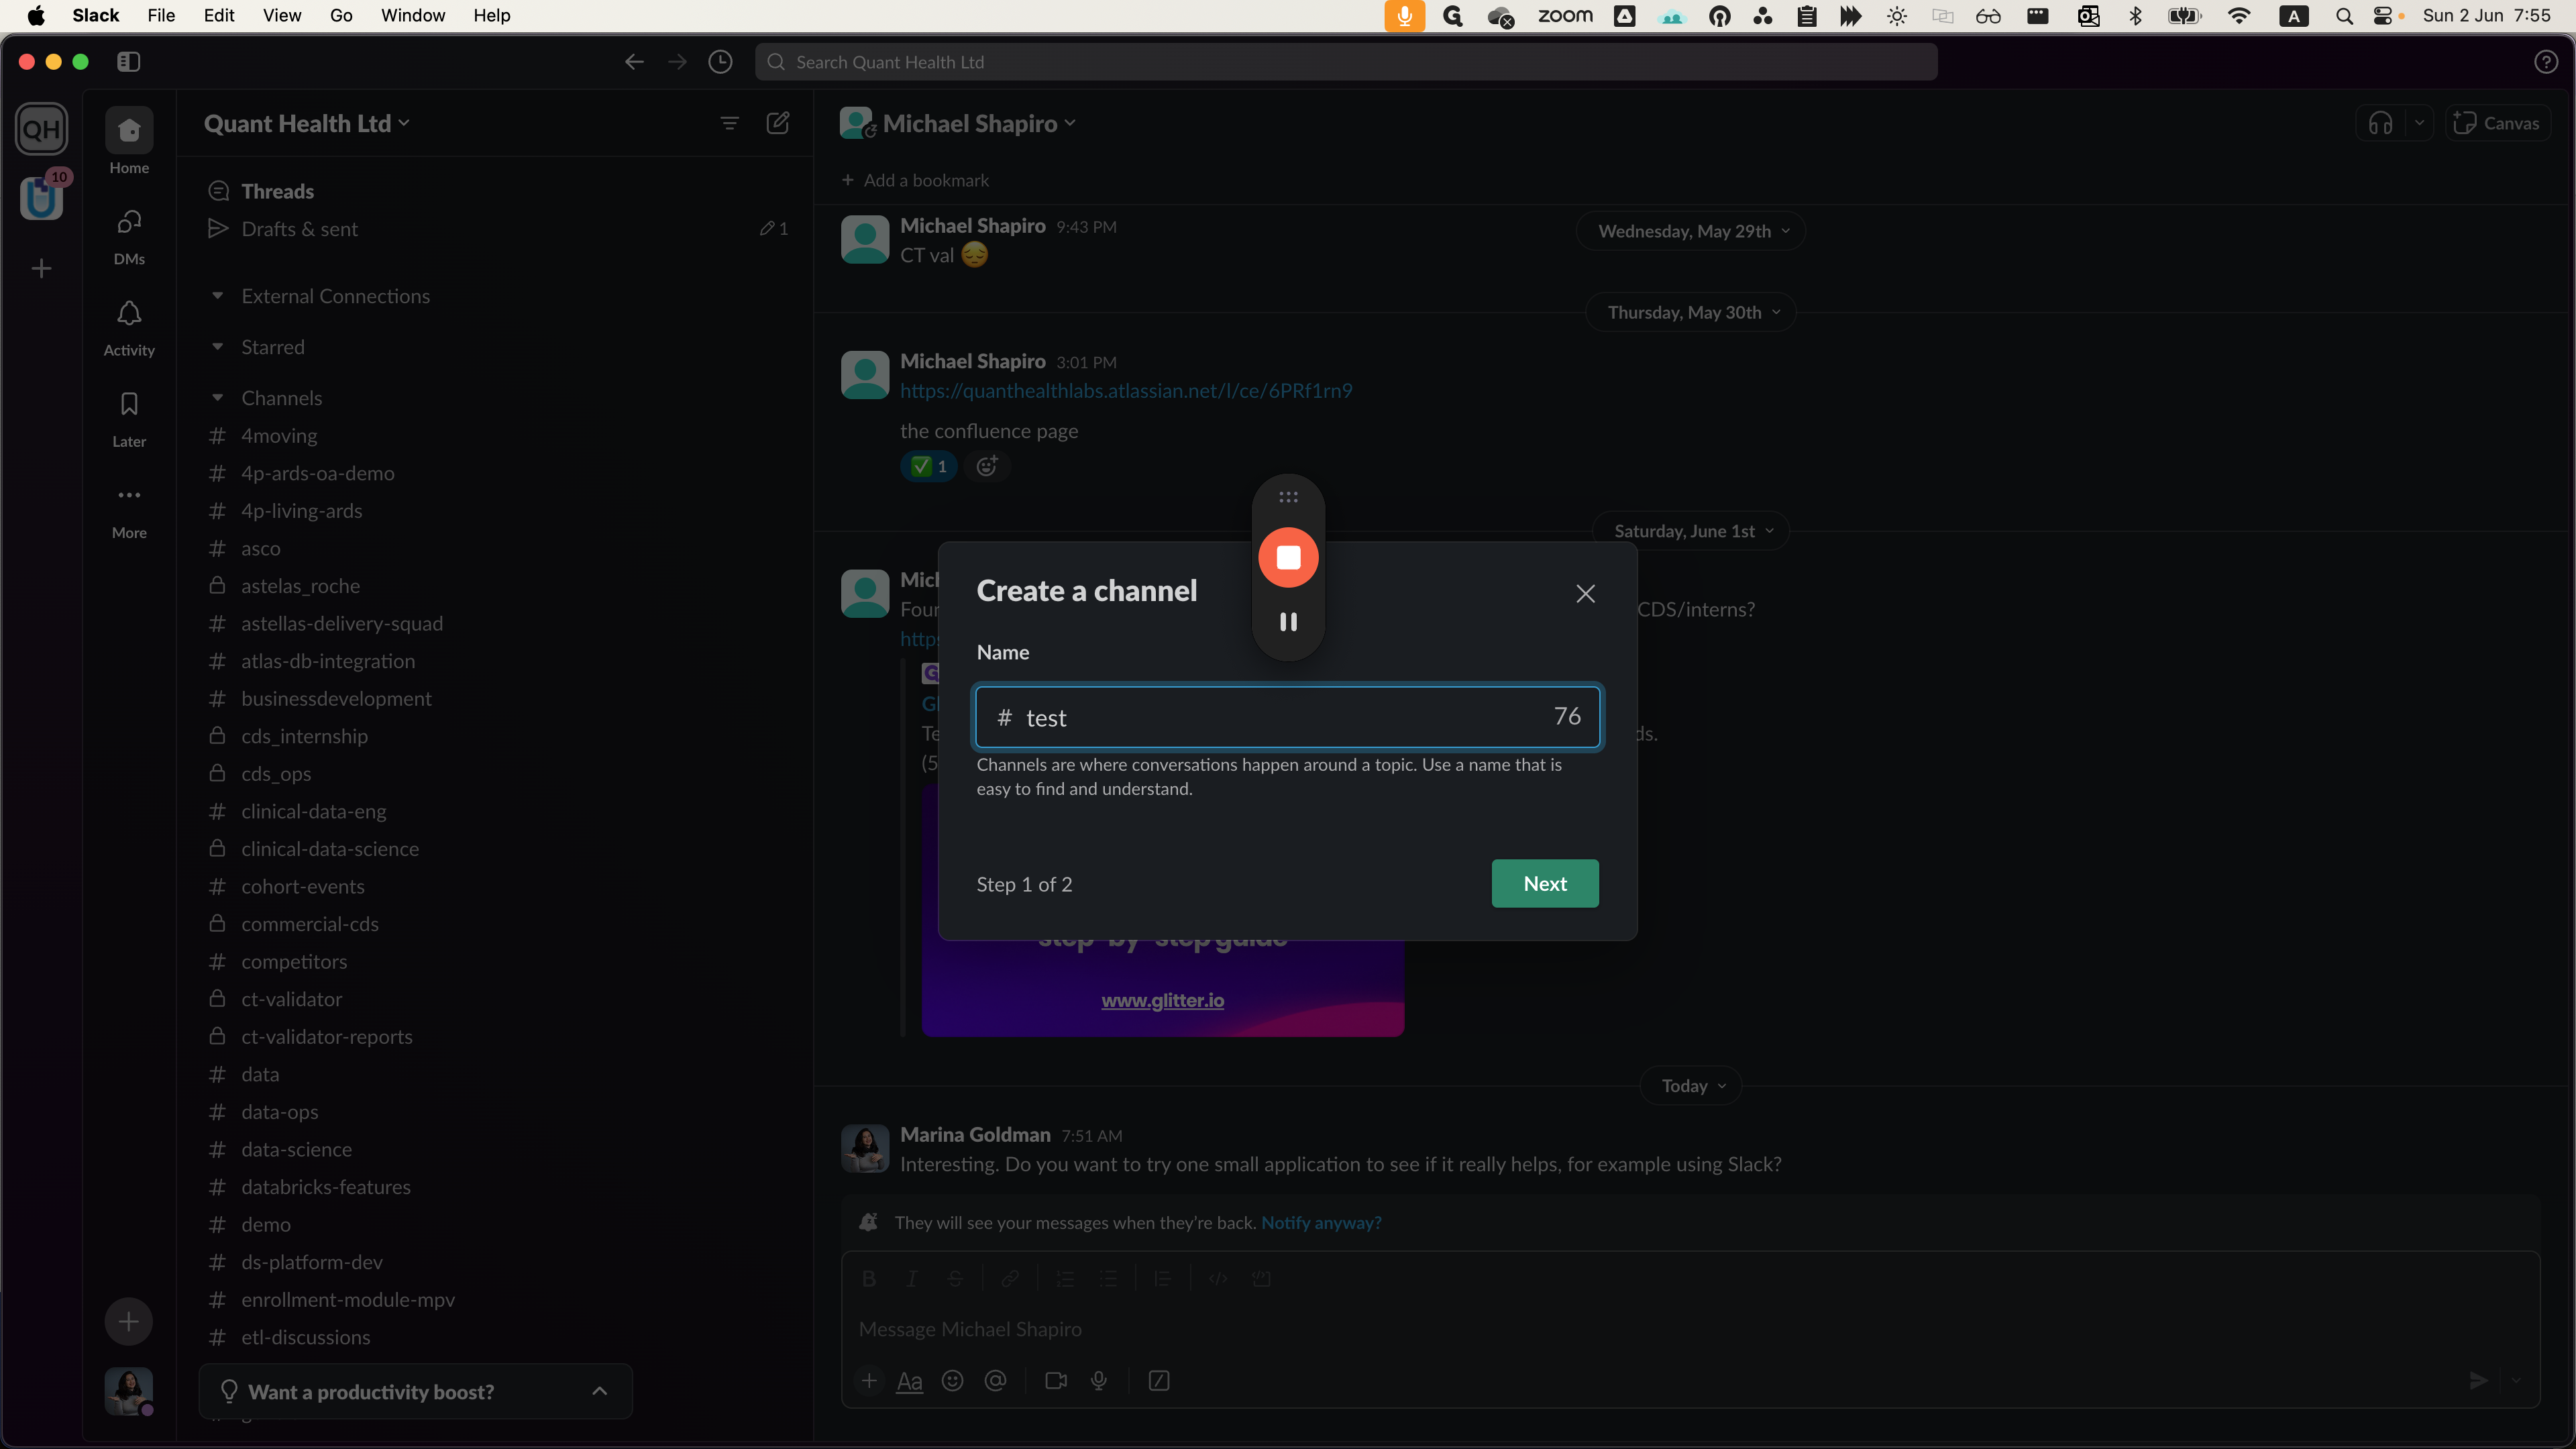Go back in history

(633, 62)
